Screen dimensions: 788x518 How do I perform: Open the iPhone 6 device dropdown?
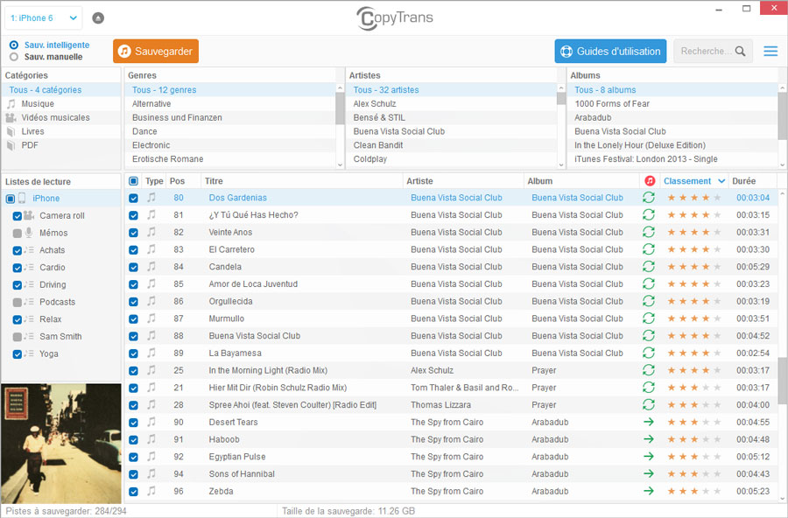(44, 18)
